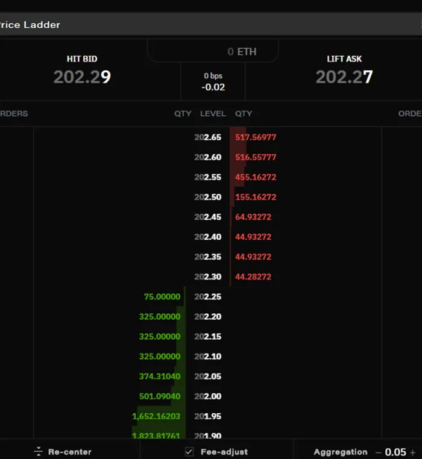
Task: Select price level 202.05
Action: (x=208, y=376)
